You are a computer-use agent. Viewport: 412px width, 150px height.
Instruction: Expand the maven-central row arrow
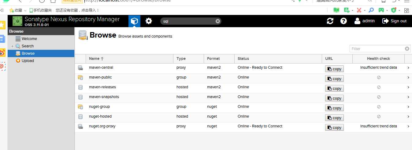pos(408,68)
